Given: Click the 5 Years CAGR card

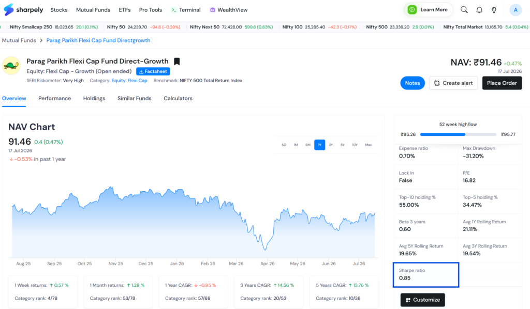Looking at the screenshot, I should tap(344, 292).
